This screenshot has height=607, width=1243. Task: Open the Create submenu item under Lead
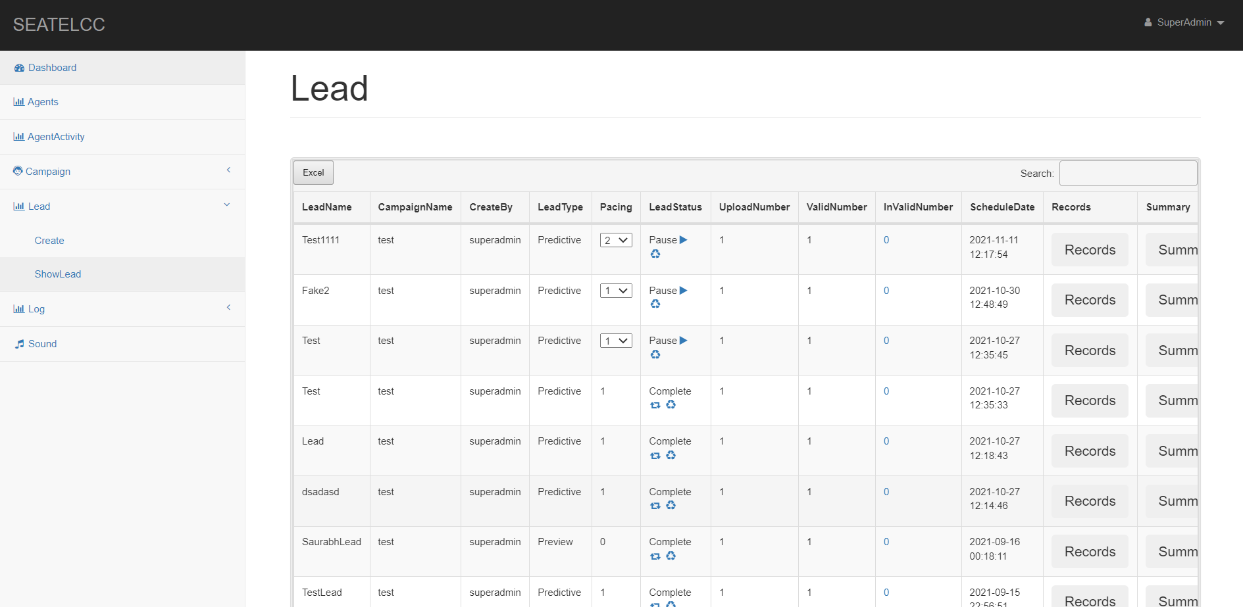point(49,241)
